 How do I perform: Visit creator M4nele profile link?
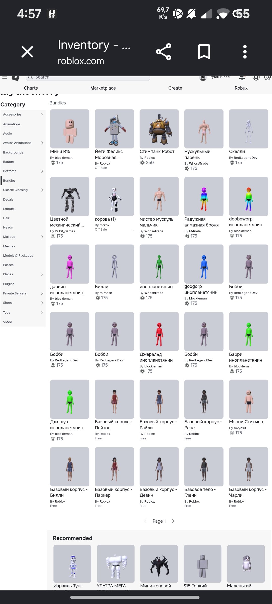click(195, 231)
